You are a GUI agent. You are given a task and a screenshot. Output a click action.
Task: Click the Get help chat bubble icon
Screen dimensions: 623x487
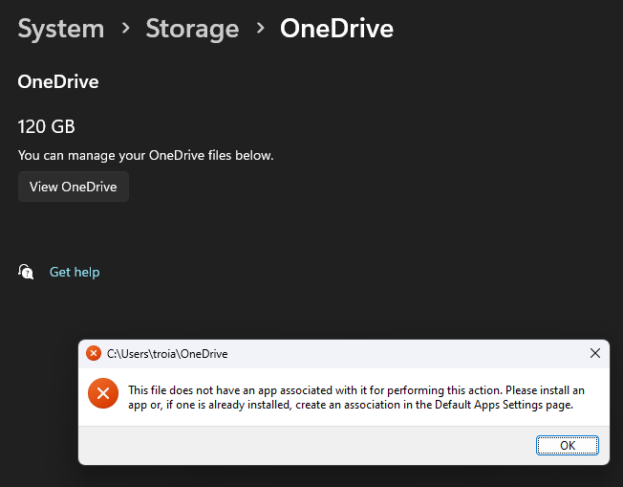[27, 272]
